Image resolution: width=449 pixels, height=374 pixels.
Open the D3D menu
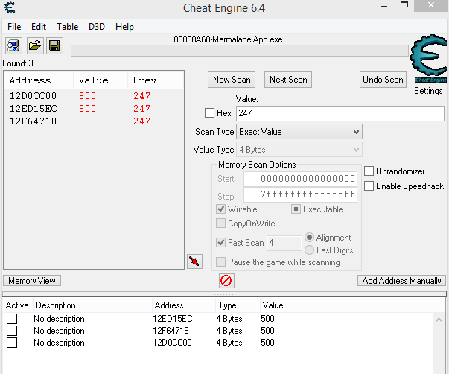pyautogui.click(x=97, y=27)
